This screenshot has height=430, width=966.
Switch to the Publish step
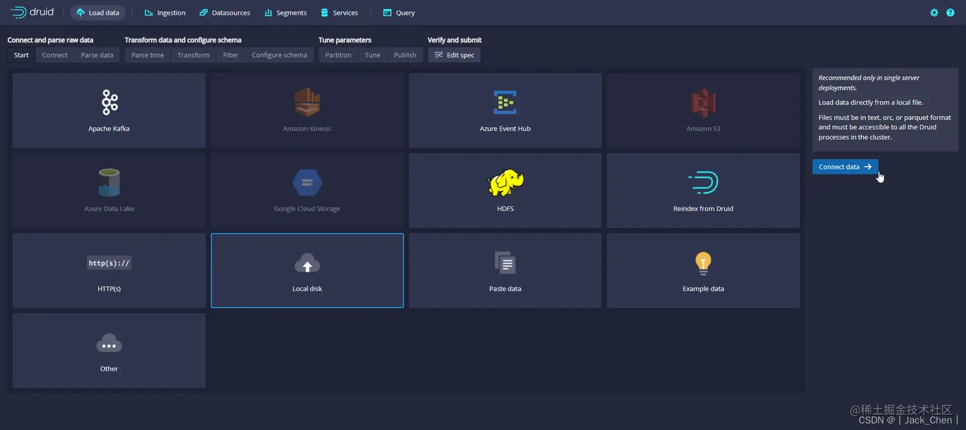coord(405,55)
